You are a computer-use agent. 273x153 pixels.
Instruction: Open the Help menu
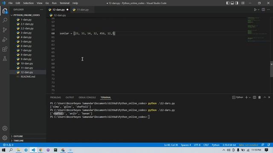coord(75,3)
